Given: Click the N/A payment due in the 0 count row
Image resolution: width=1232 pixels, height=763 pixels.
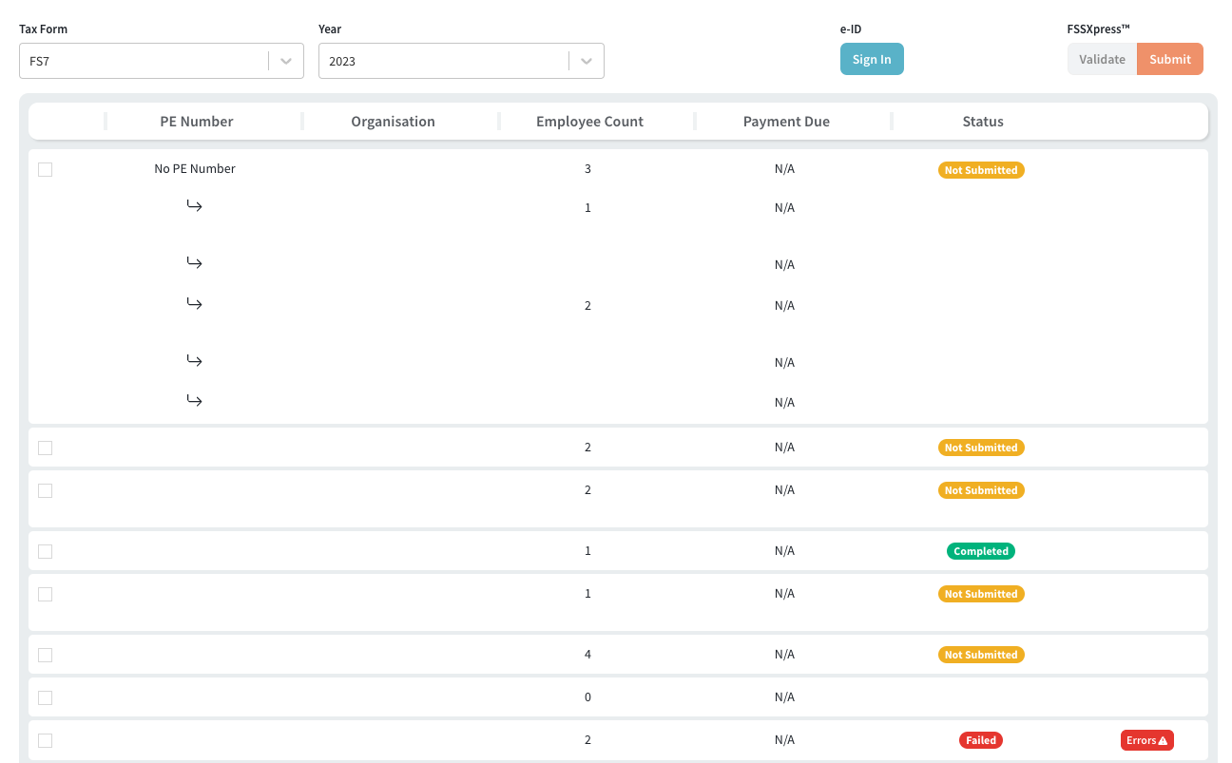Looking at the screenshot, I should (x=784, y=697).
